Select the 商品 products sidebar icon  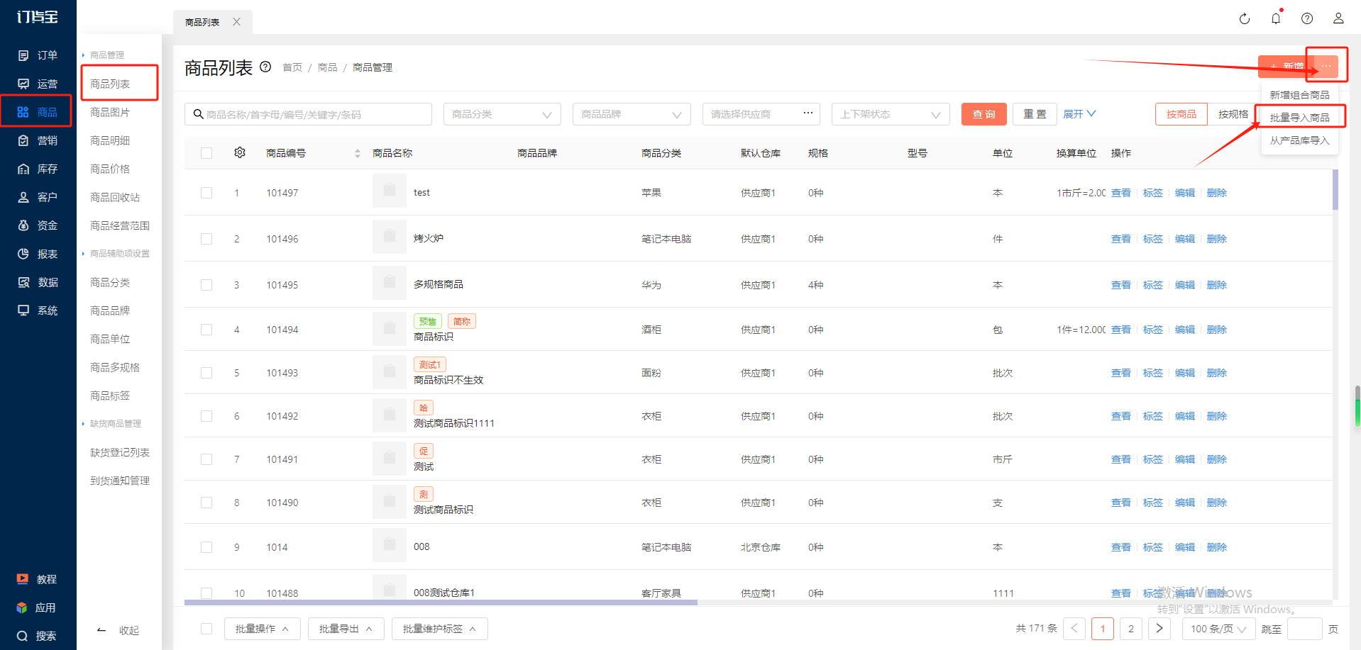[x=23, y=112]
